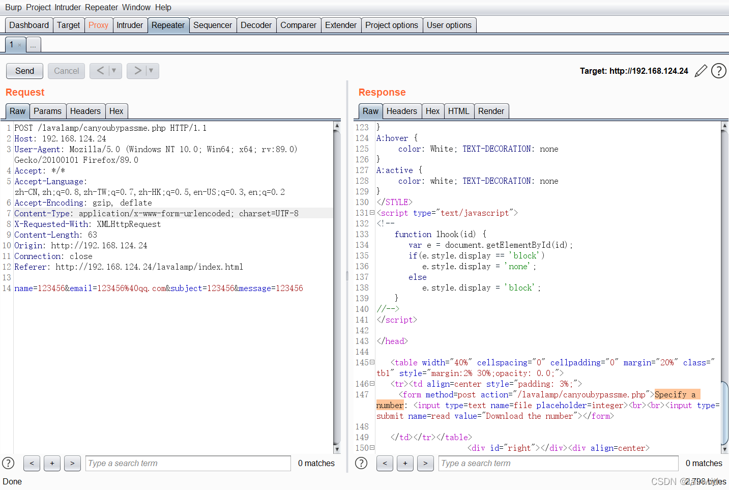Click response search next match button
This screenshot has height=490, width=729.
[x=425, y=463]
